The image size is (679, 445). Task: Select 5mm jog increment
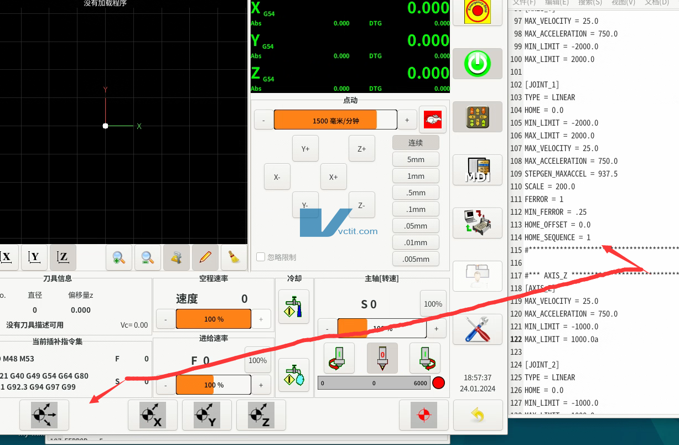pyautogui.click(x=416, y=159)
